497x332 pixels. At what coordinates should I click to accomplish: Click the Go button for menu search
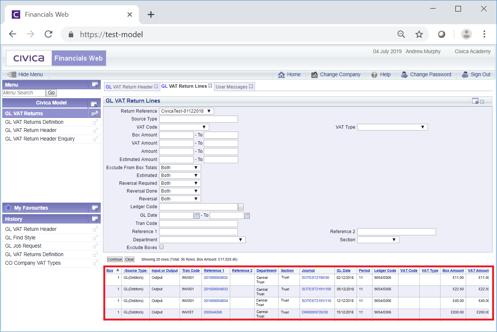(51, 93)
